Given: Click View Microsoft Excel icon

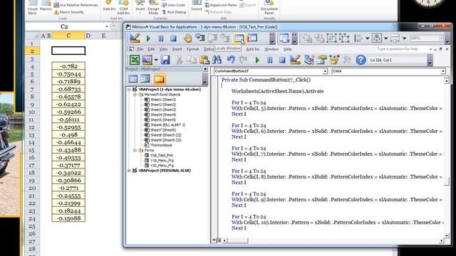Looking at the screenshot, I should [135, 60].
